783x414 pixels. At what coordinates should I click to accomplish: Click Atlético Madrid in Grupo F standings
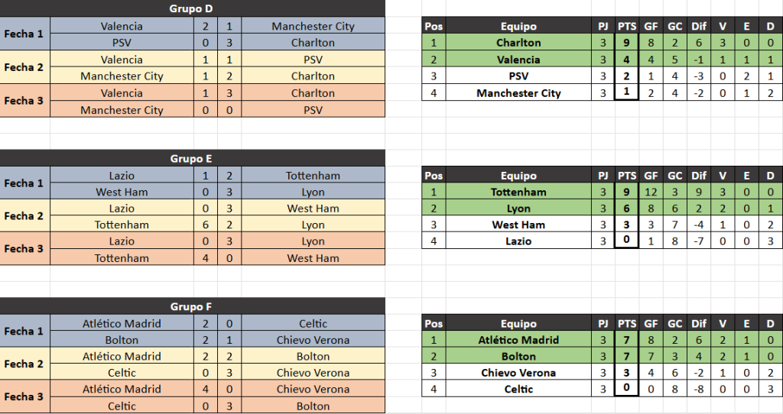[x=518, y=340]
